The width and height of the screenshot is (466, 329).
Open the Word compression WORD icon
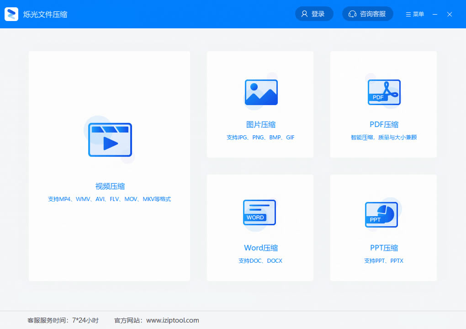coord(259,213)
